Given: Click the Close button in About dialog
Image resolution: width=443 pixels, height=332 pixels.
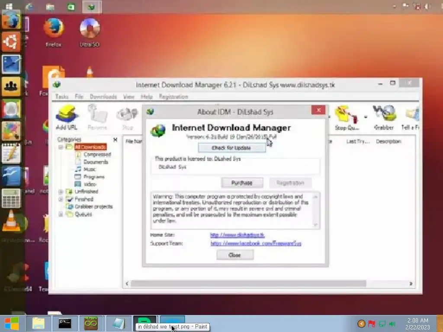Looking at the screenshot, I should pyautogui.click(x=235, y=255).
